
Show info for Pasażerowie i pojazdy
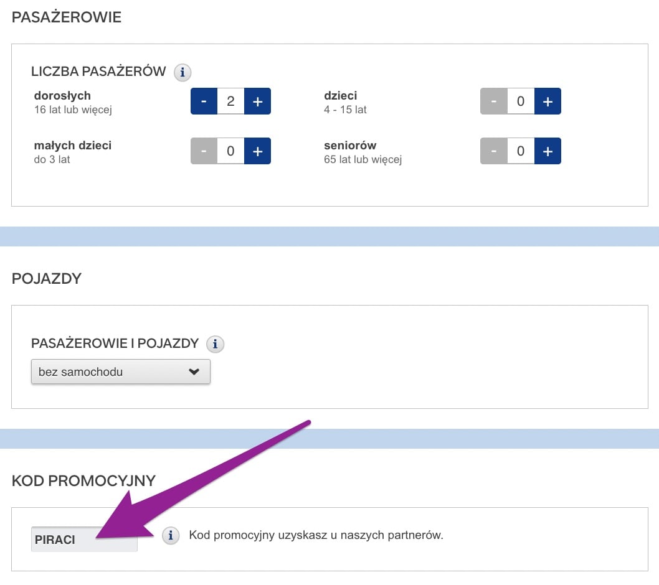215,344
